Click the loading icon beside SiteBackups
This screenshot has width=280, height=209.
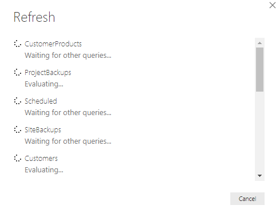point(17,129)
